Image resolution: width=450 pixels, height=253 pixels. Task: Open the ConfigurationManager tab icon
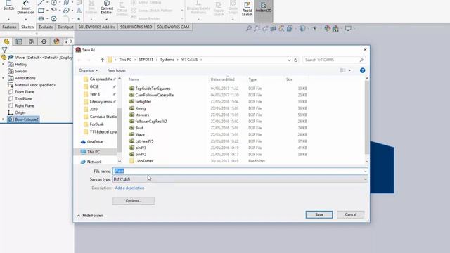point(31,41)
